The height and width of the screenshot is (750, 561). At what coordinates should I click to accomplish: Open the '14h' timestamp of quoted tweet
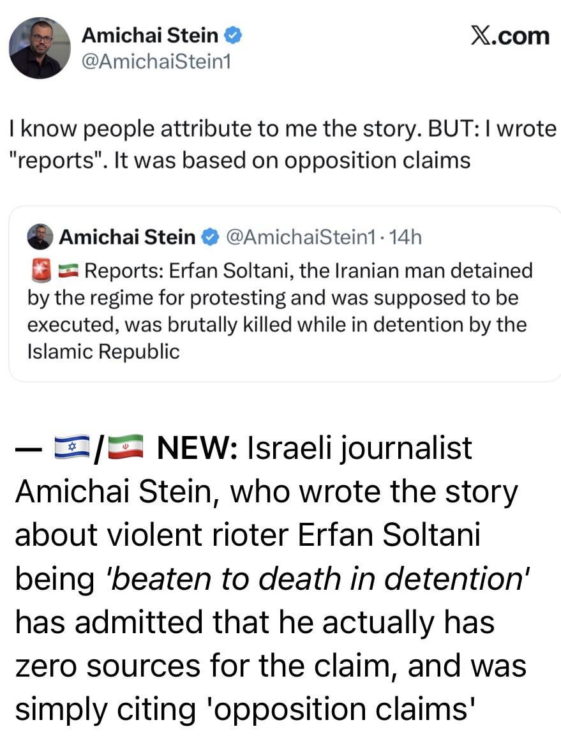click(x=405, y=237)
